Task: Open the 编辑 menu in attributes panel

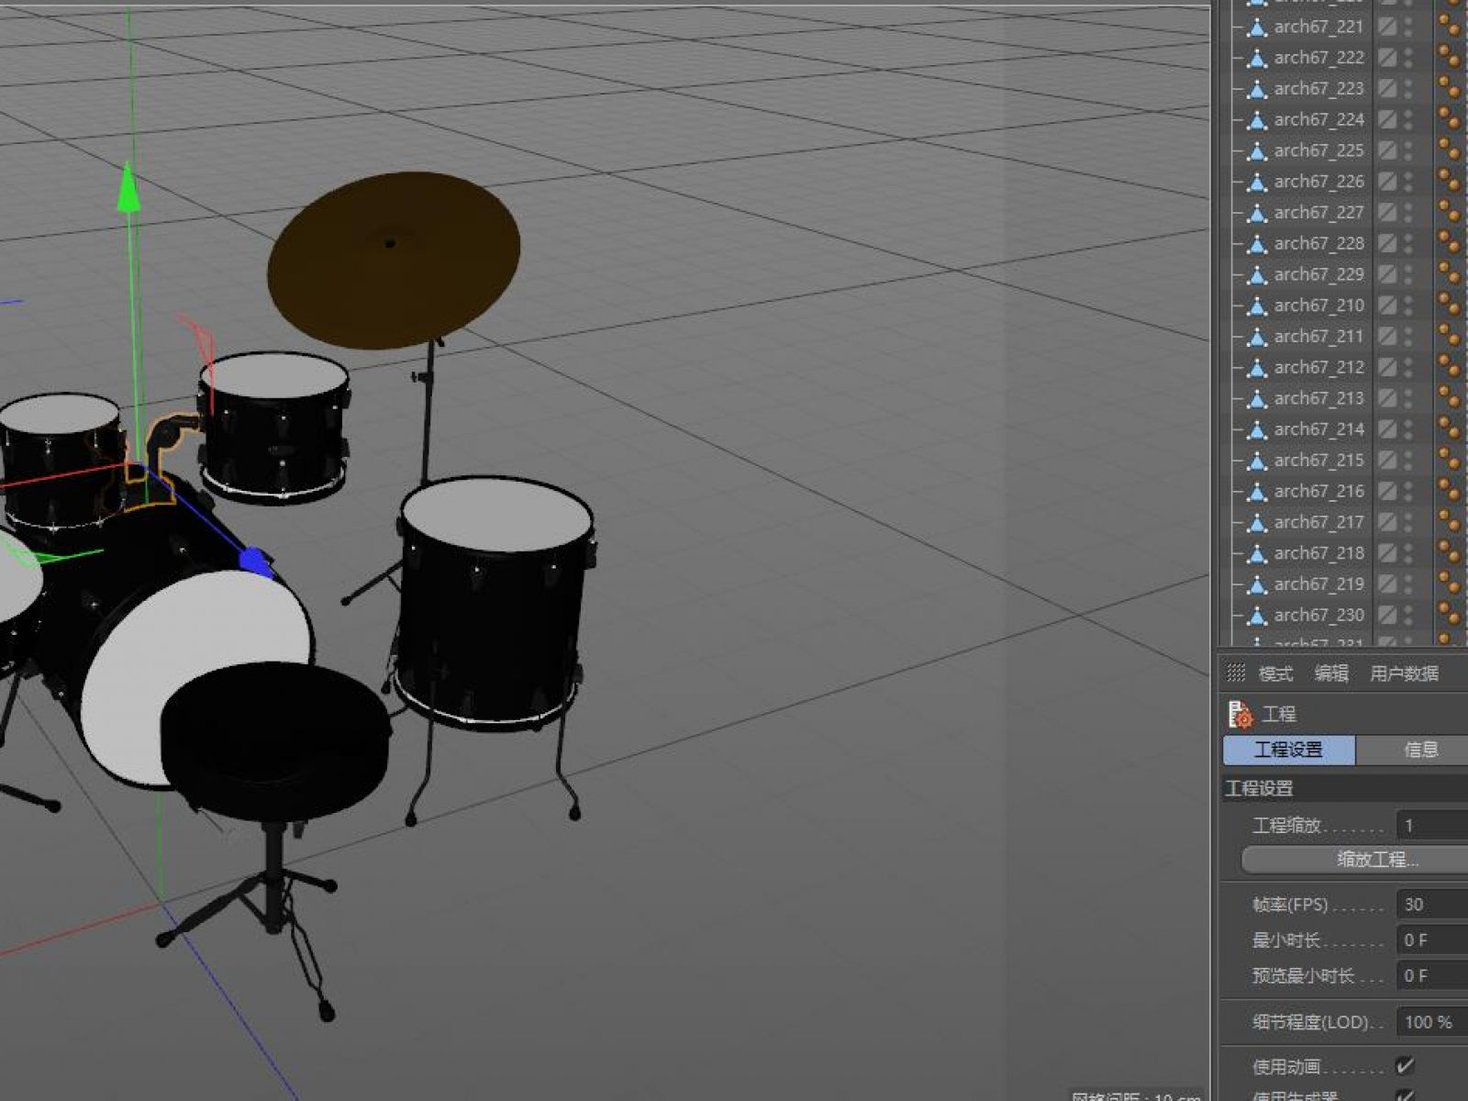Action: 1331,673
